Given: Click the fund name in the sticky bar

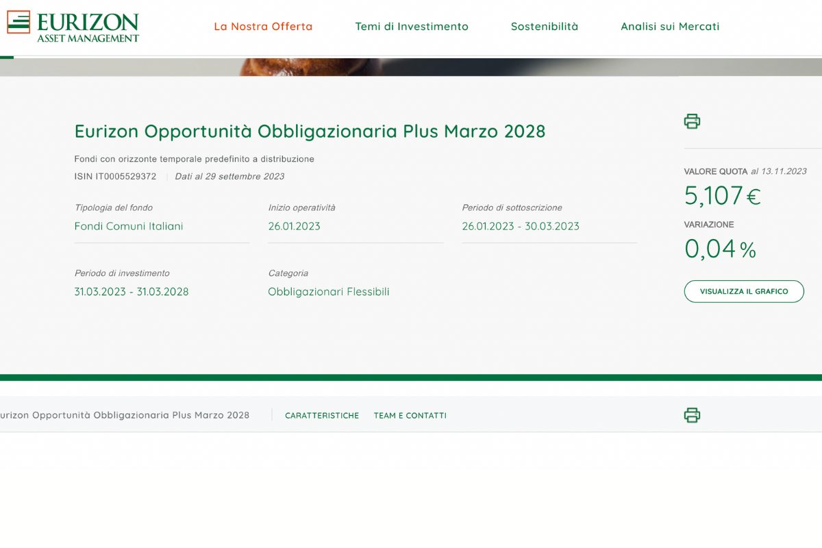Looking at the screenshot, I should click(124, 415).
